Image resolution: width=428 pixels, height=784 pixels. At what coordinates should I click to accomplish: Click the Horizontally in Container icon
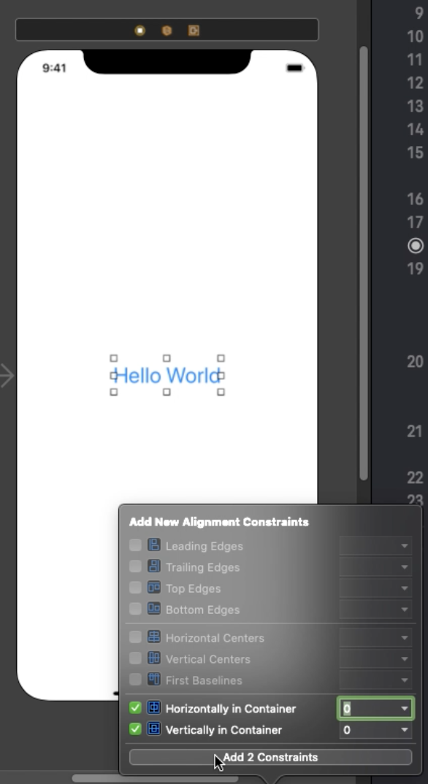click(154, 708)
